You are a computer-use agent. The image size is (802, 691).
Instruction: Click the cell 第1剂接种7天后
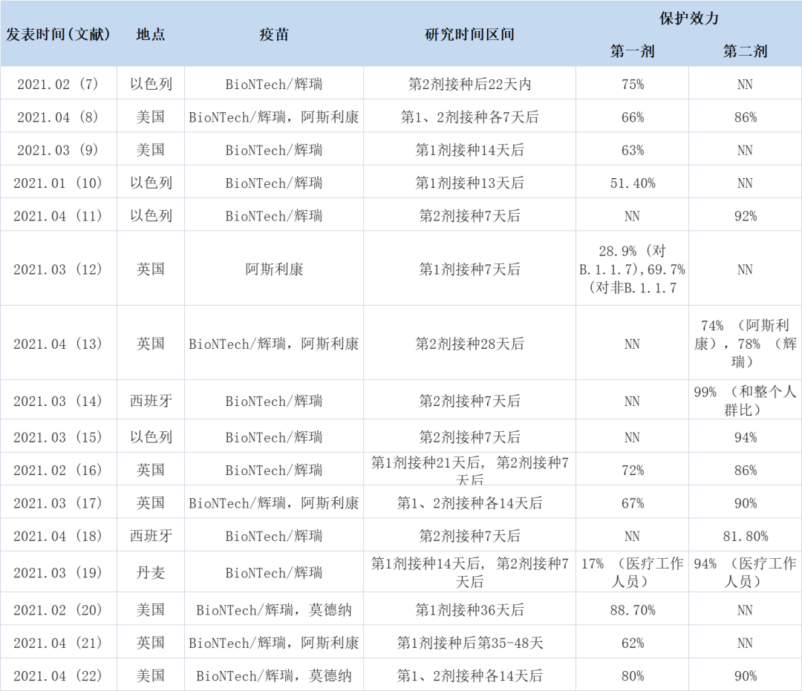coord(469,269)
